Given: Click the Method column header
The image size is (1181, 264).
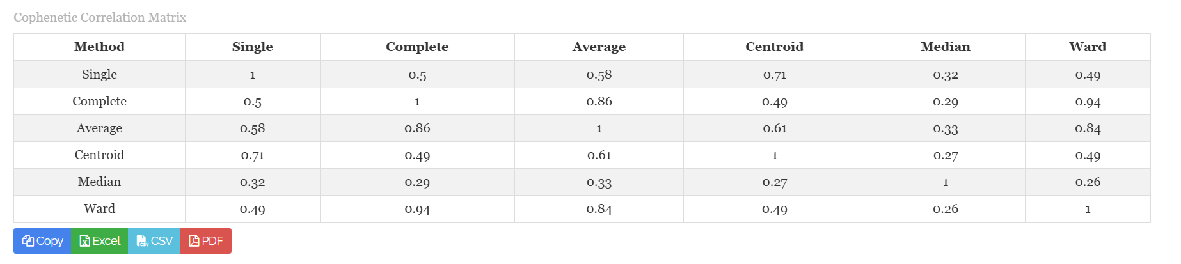Looking at the screenshot, I should (x=99, y=47).
